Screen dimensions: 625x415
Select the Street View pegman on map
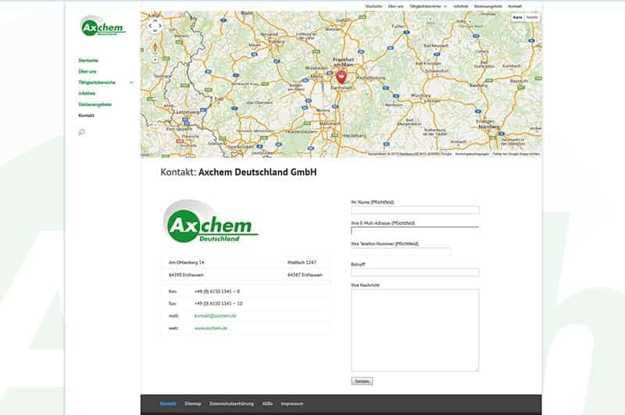[x=155, y=48]
